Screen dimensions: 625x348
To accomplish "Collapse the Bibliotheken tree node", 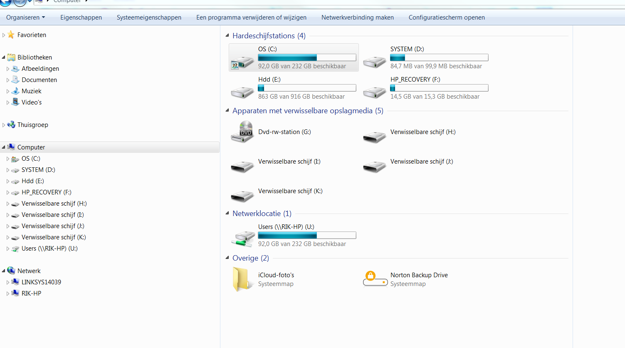I will click(x=4, y=57).
